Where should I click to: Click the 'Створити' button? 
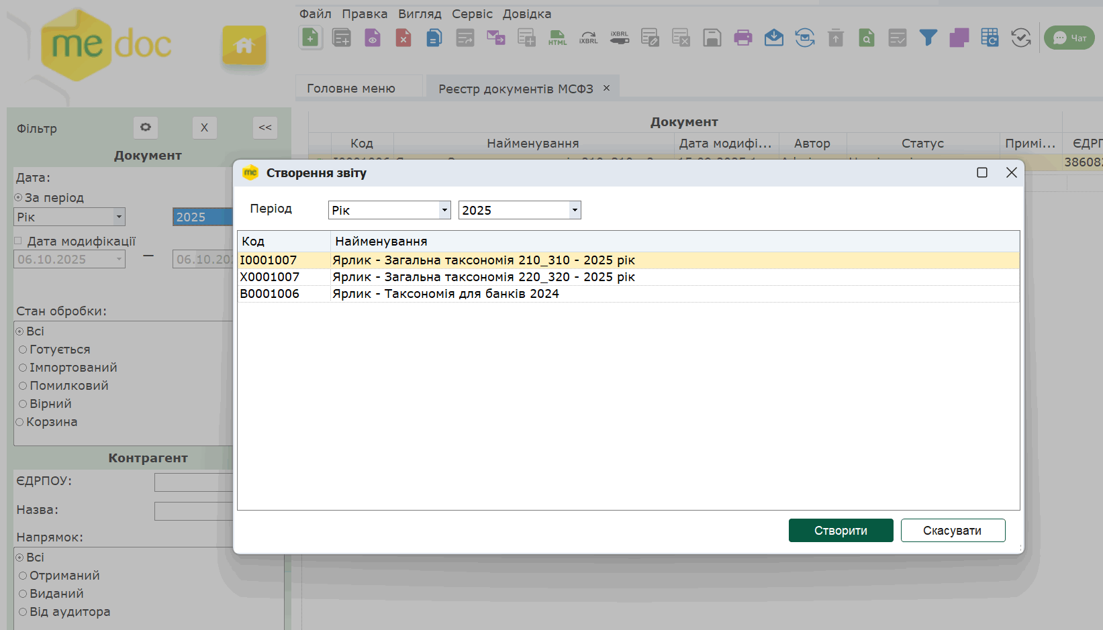coord(841,531)
